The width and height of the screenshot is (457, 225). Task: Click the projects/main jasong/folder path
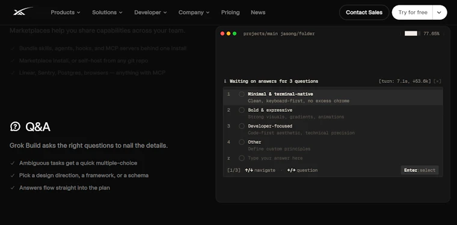pyautogui.click(x=279, y=34)
